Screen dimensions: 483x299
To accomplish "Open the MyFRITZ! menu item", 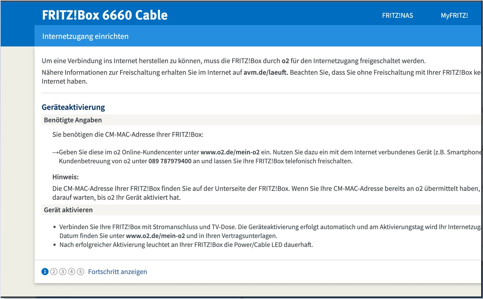I will pyautogui.click(x=454, y=16).
